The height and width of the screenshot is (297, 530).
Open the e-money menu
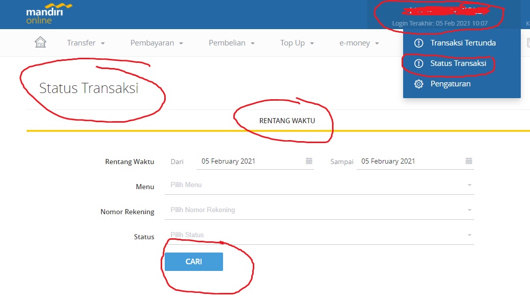click(x=359, y=43)
